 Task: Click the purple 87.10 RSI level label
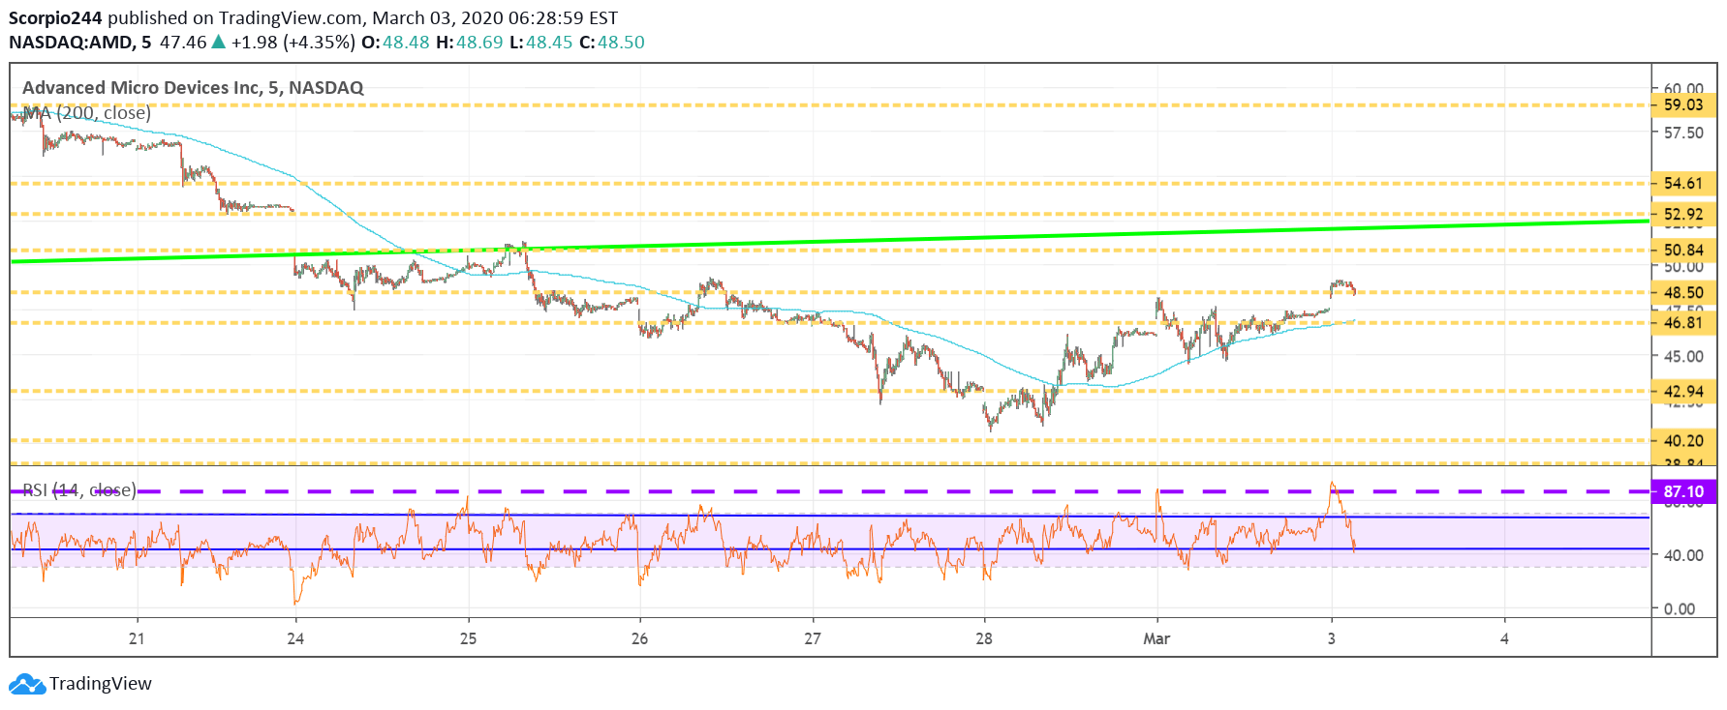[1683, 491]
